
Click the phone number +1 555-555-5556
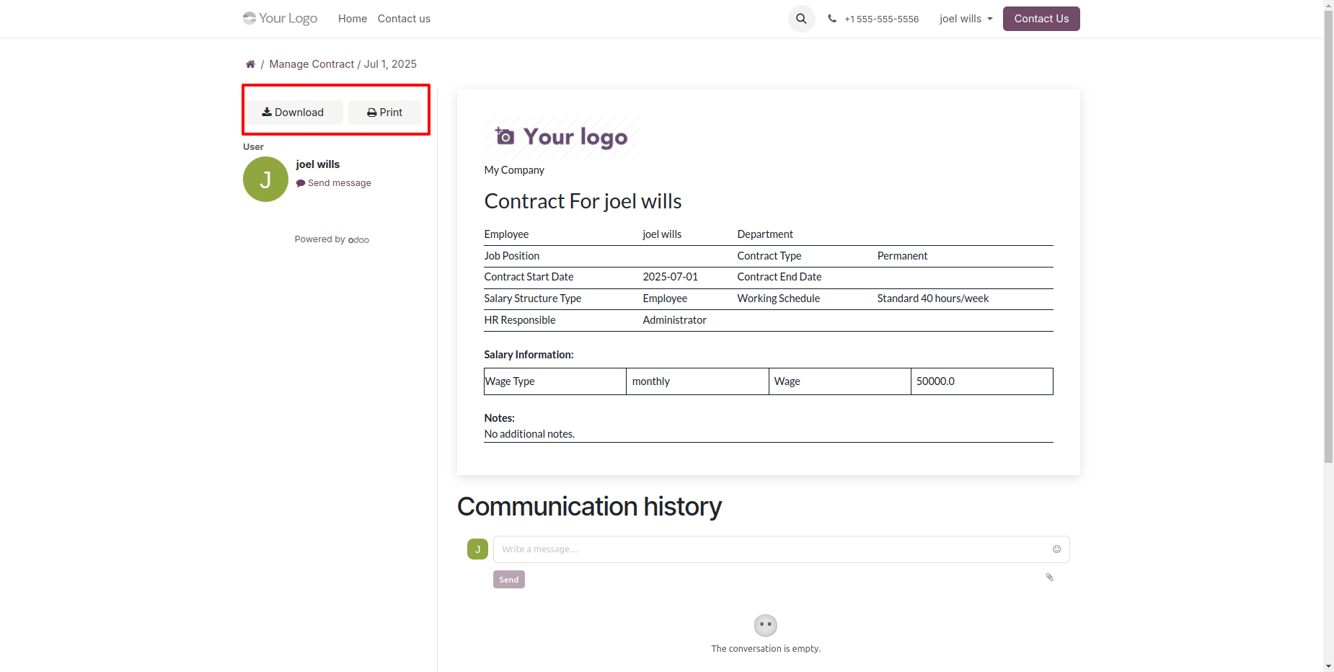coord(881,19)
